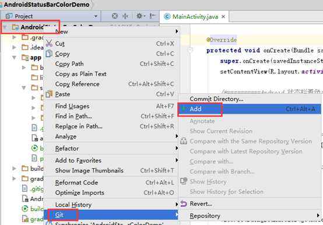The image size is (323, 225).
Task: Open the New submenu
Action: point(111,31)
